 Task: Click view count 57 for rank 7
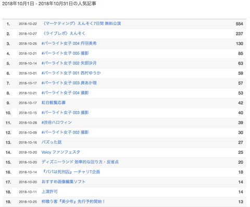click(241, 83)
